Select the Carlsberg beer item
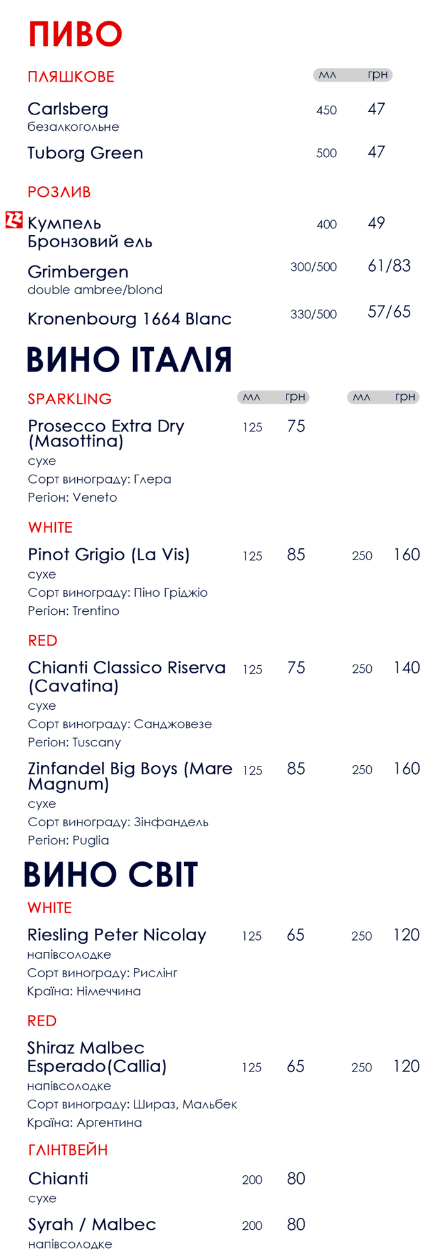Image resolution: width=441 pixels, height=1255 pixels. [68, 109]
